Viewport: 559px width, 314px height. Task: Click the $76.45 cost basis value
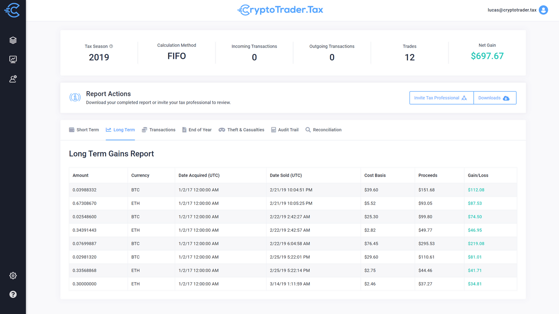click(371, 244)
